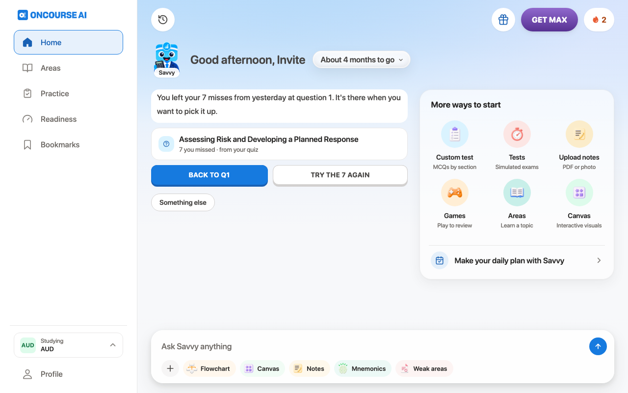Open the history clock icon
Image resolution: width=628 pixels, height=393 pixels.
[x=163, y=20]
